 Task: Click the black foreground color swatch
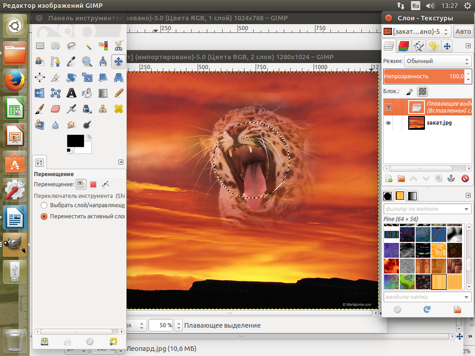[x=75, y=140]
